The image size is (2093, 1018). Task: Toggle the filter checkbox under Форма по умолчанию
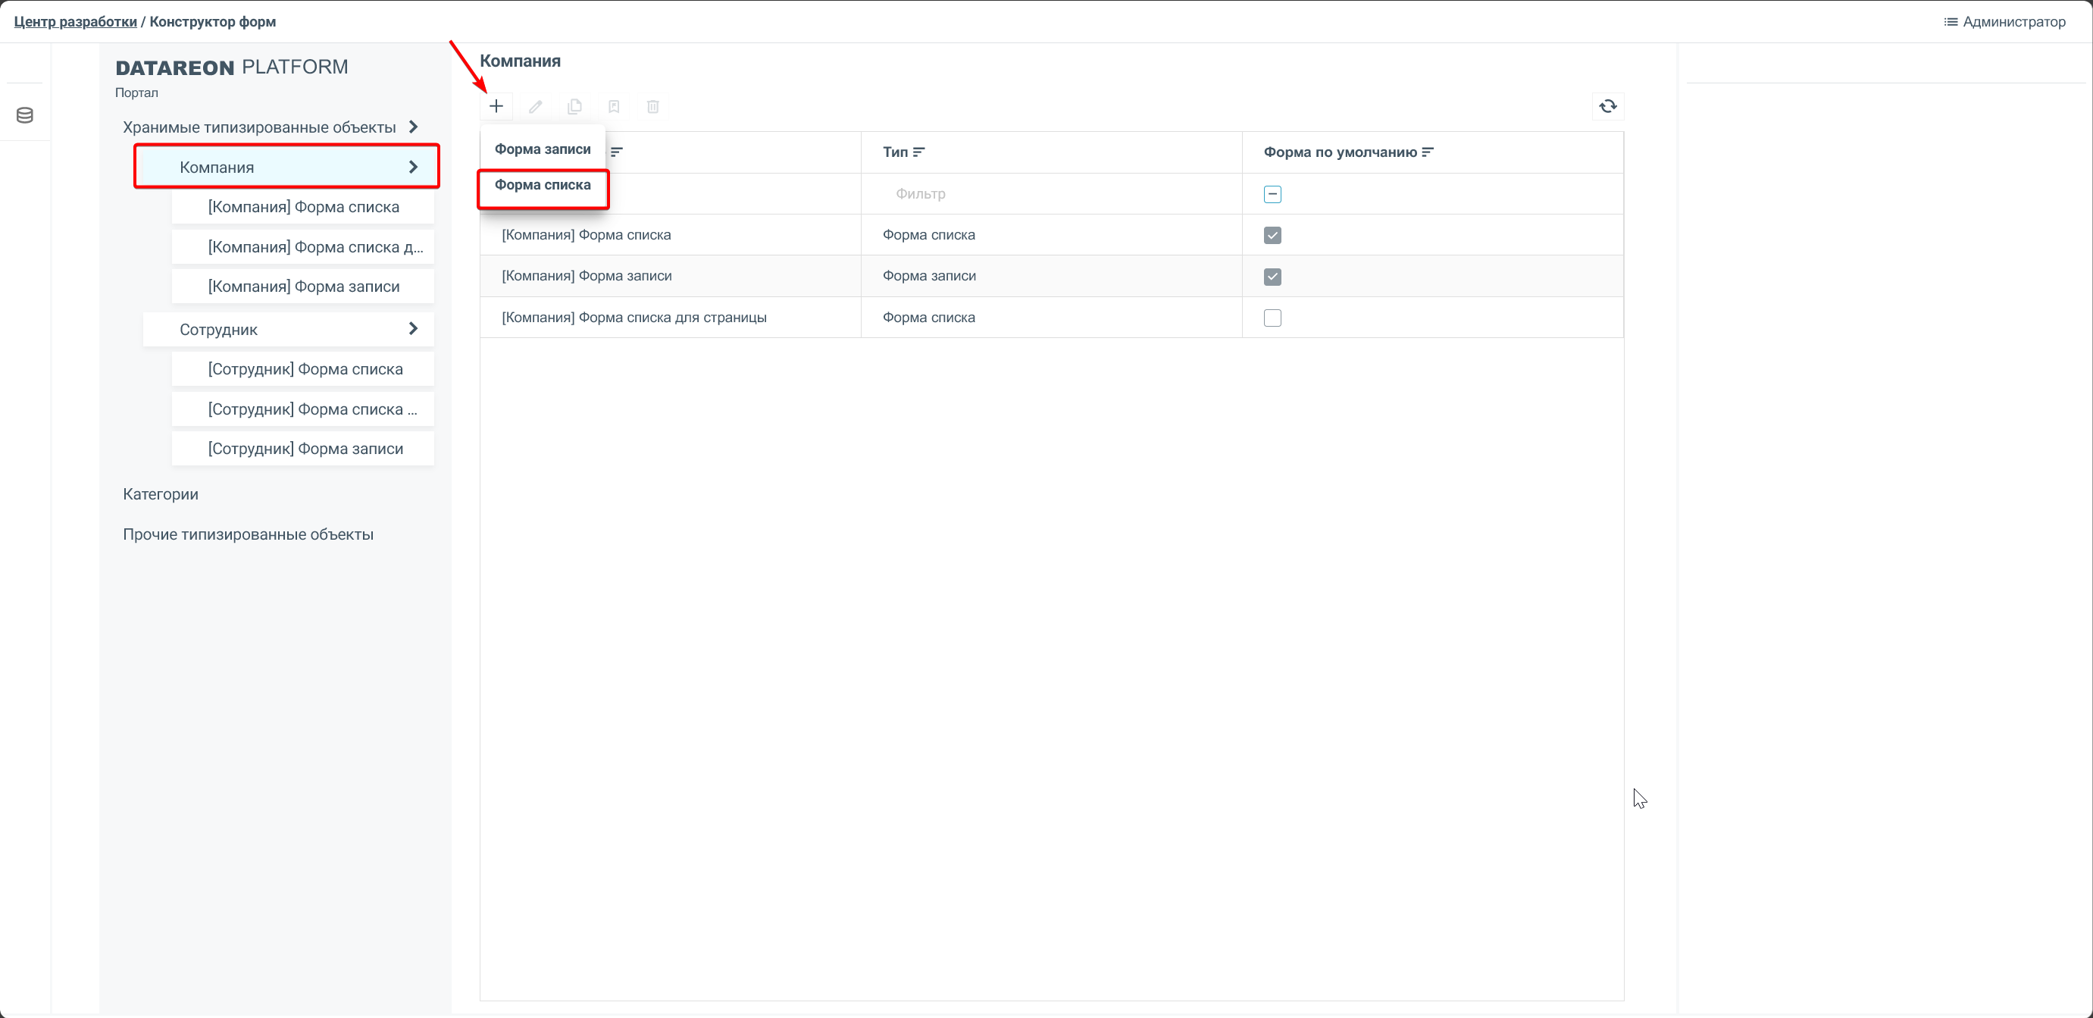coord(1272,194)
